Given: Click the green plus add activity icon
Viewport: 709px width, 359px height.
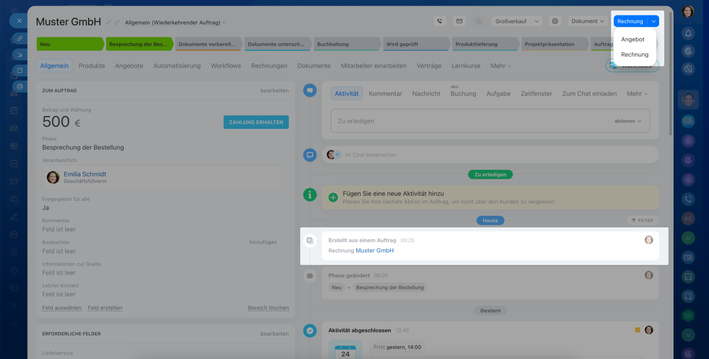Looking at the screenshot, I should tap(333, 197).
